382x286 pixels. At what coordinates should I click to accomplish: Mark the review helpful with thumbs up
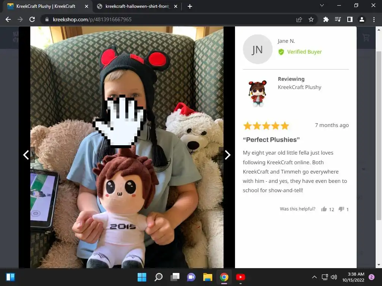[324, 209]
